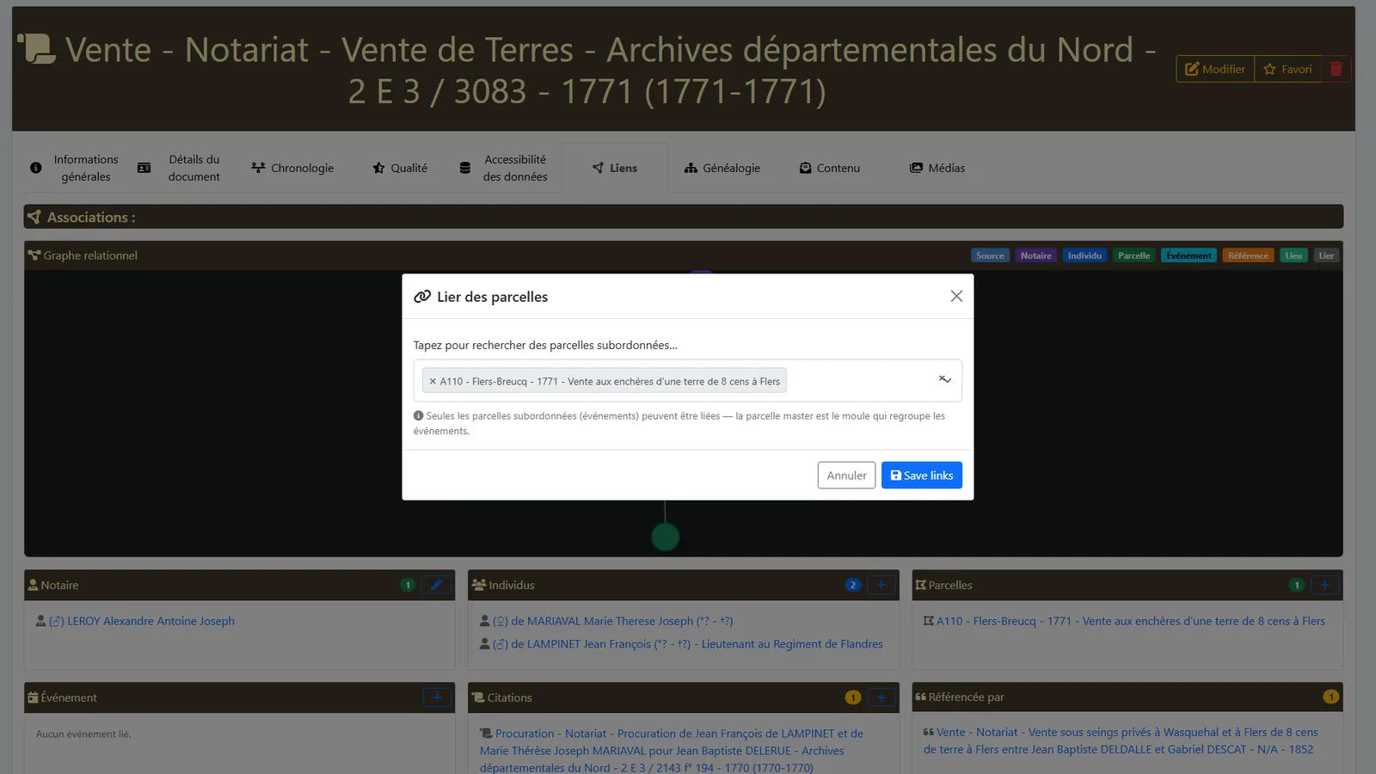The image size is (1376, 774).
Task: Mark document as Favori
Action: pyautogui.click(x=1287, y=69)
